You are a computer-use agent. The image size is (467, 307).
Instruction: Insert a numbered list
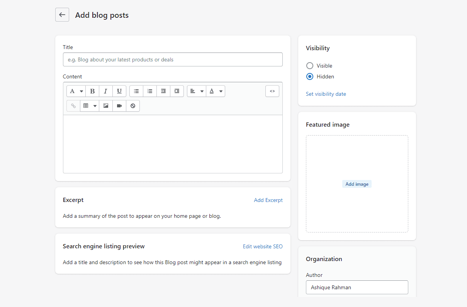[150, 91]
